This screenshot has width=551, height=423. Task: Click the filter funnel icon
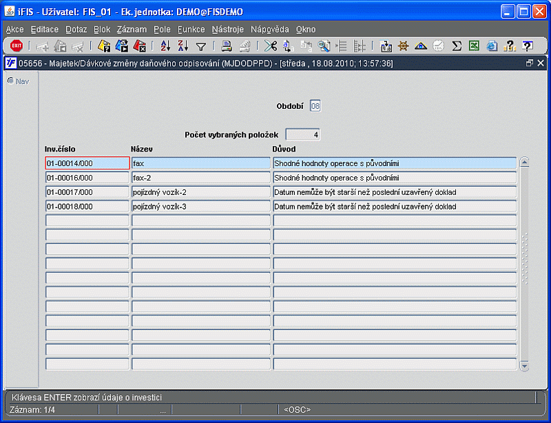point(201,46)
